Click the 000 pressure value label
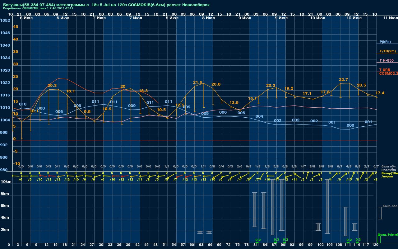398x249 pixels. point(350,125)
